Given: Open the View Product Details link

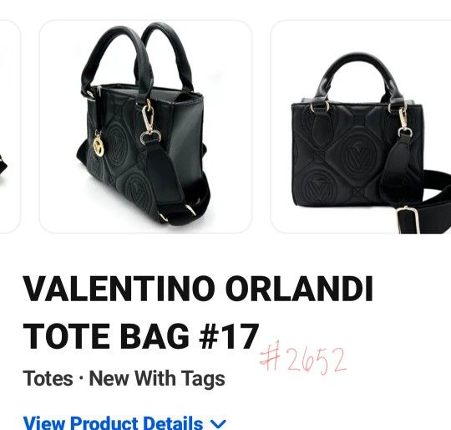Looking at the screenshot, I should [113, 423].
